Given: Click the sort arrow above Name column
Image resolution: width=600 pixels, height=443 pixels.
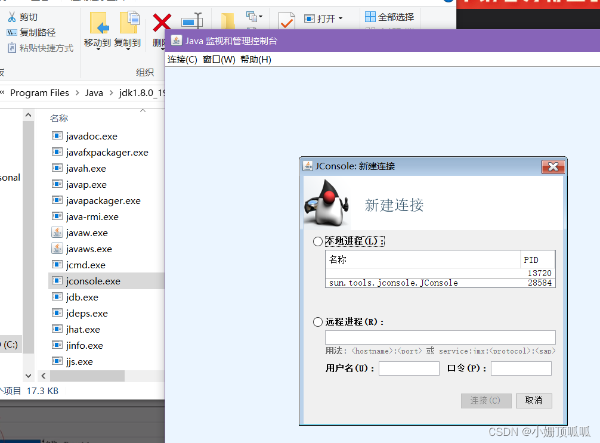Looking at the screenshot, I should pyautogui.click(x=143, y=111).
